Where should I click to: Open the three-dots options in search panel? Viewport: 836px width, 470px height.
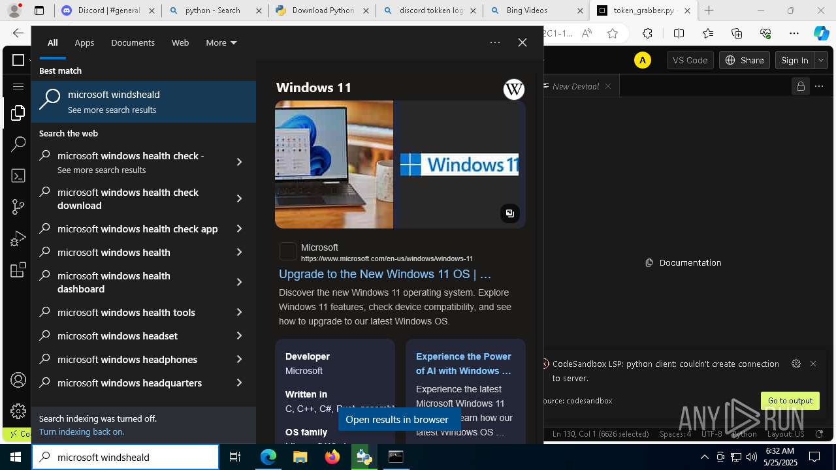495,42
